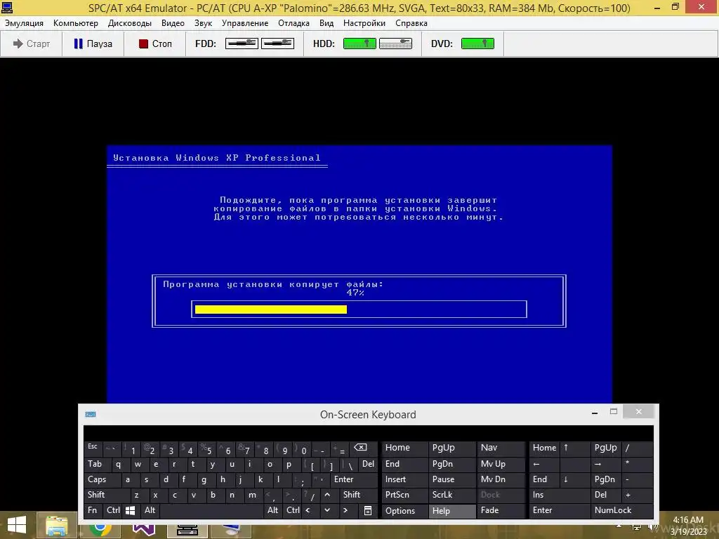The image size is (719, 539).
Task: Click the Fade key
Action: 501,510
